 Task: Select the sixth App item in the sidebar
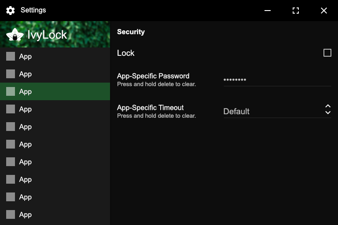pyautogui.click(x=26, y=144)
